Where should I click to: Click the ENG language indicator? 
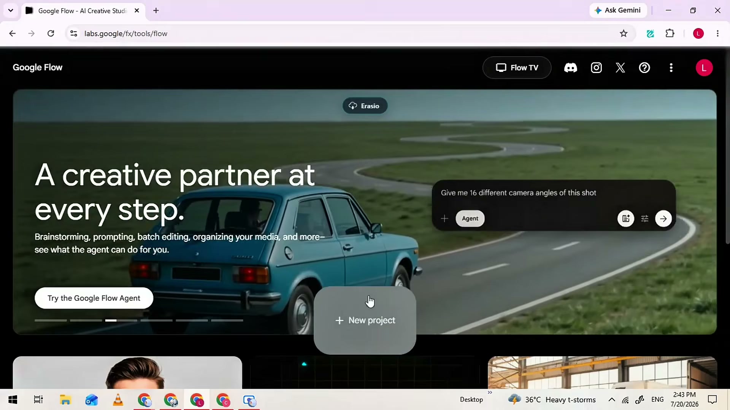pos(657,400)
